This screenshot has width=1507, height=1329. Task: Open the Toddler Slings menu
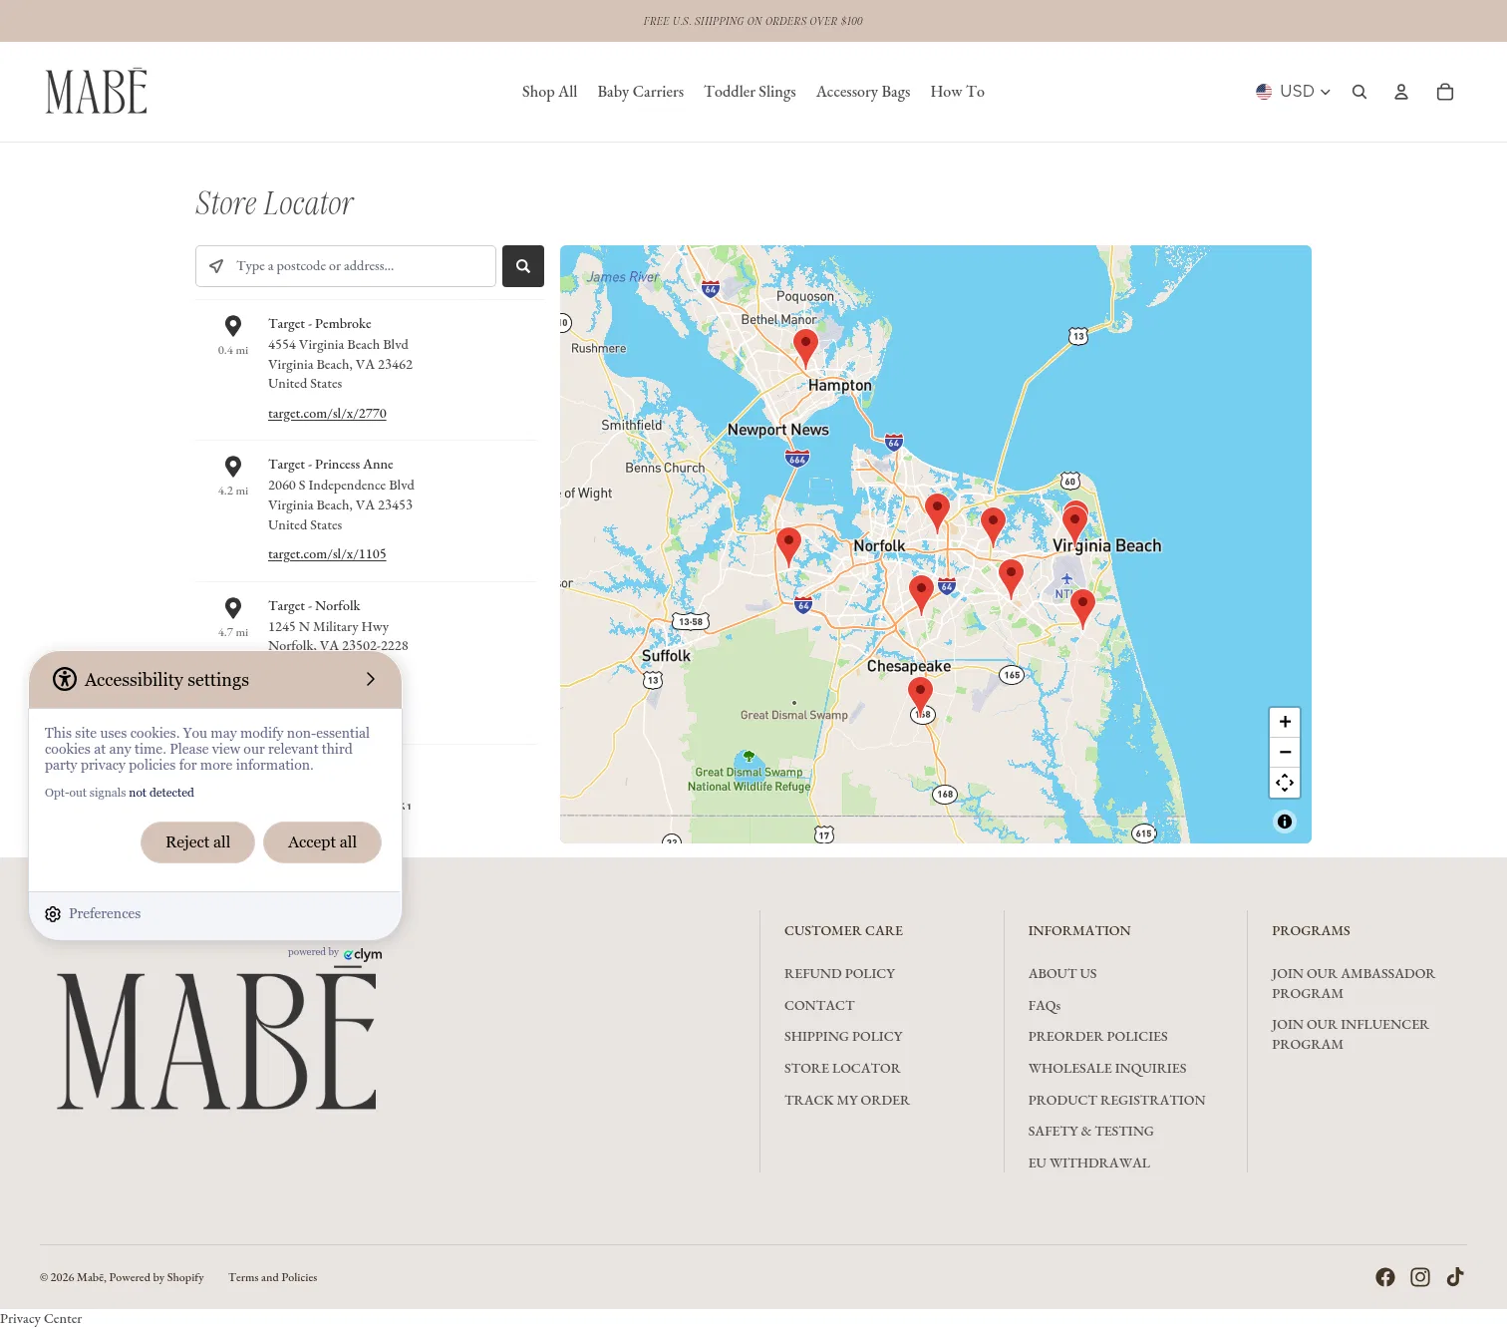pyautogui.click(x=750, y=92)
